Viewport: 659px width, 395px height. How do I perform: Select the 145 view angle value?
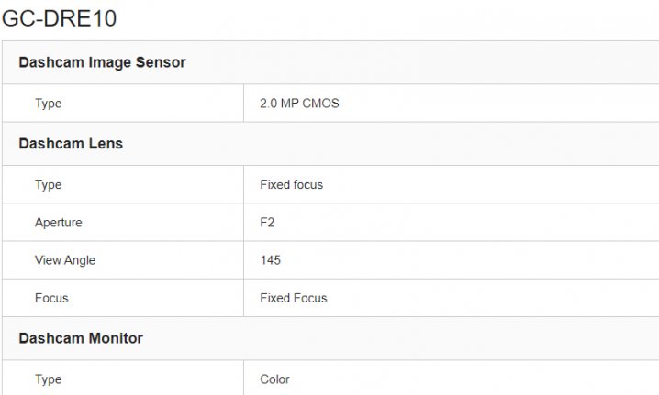[270, 260]
